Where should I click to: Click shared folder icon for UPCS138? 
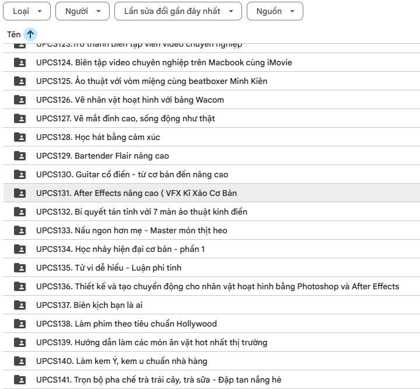[20, 324]
